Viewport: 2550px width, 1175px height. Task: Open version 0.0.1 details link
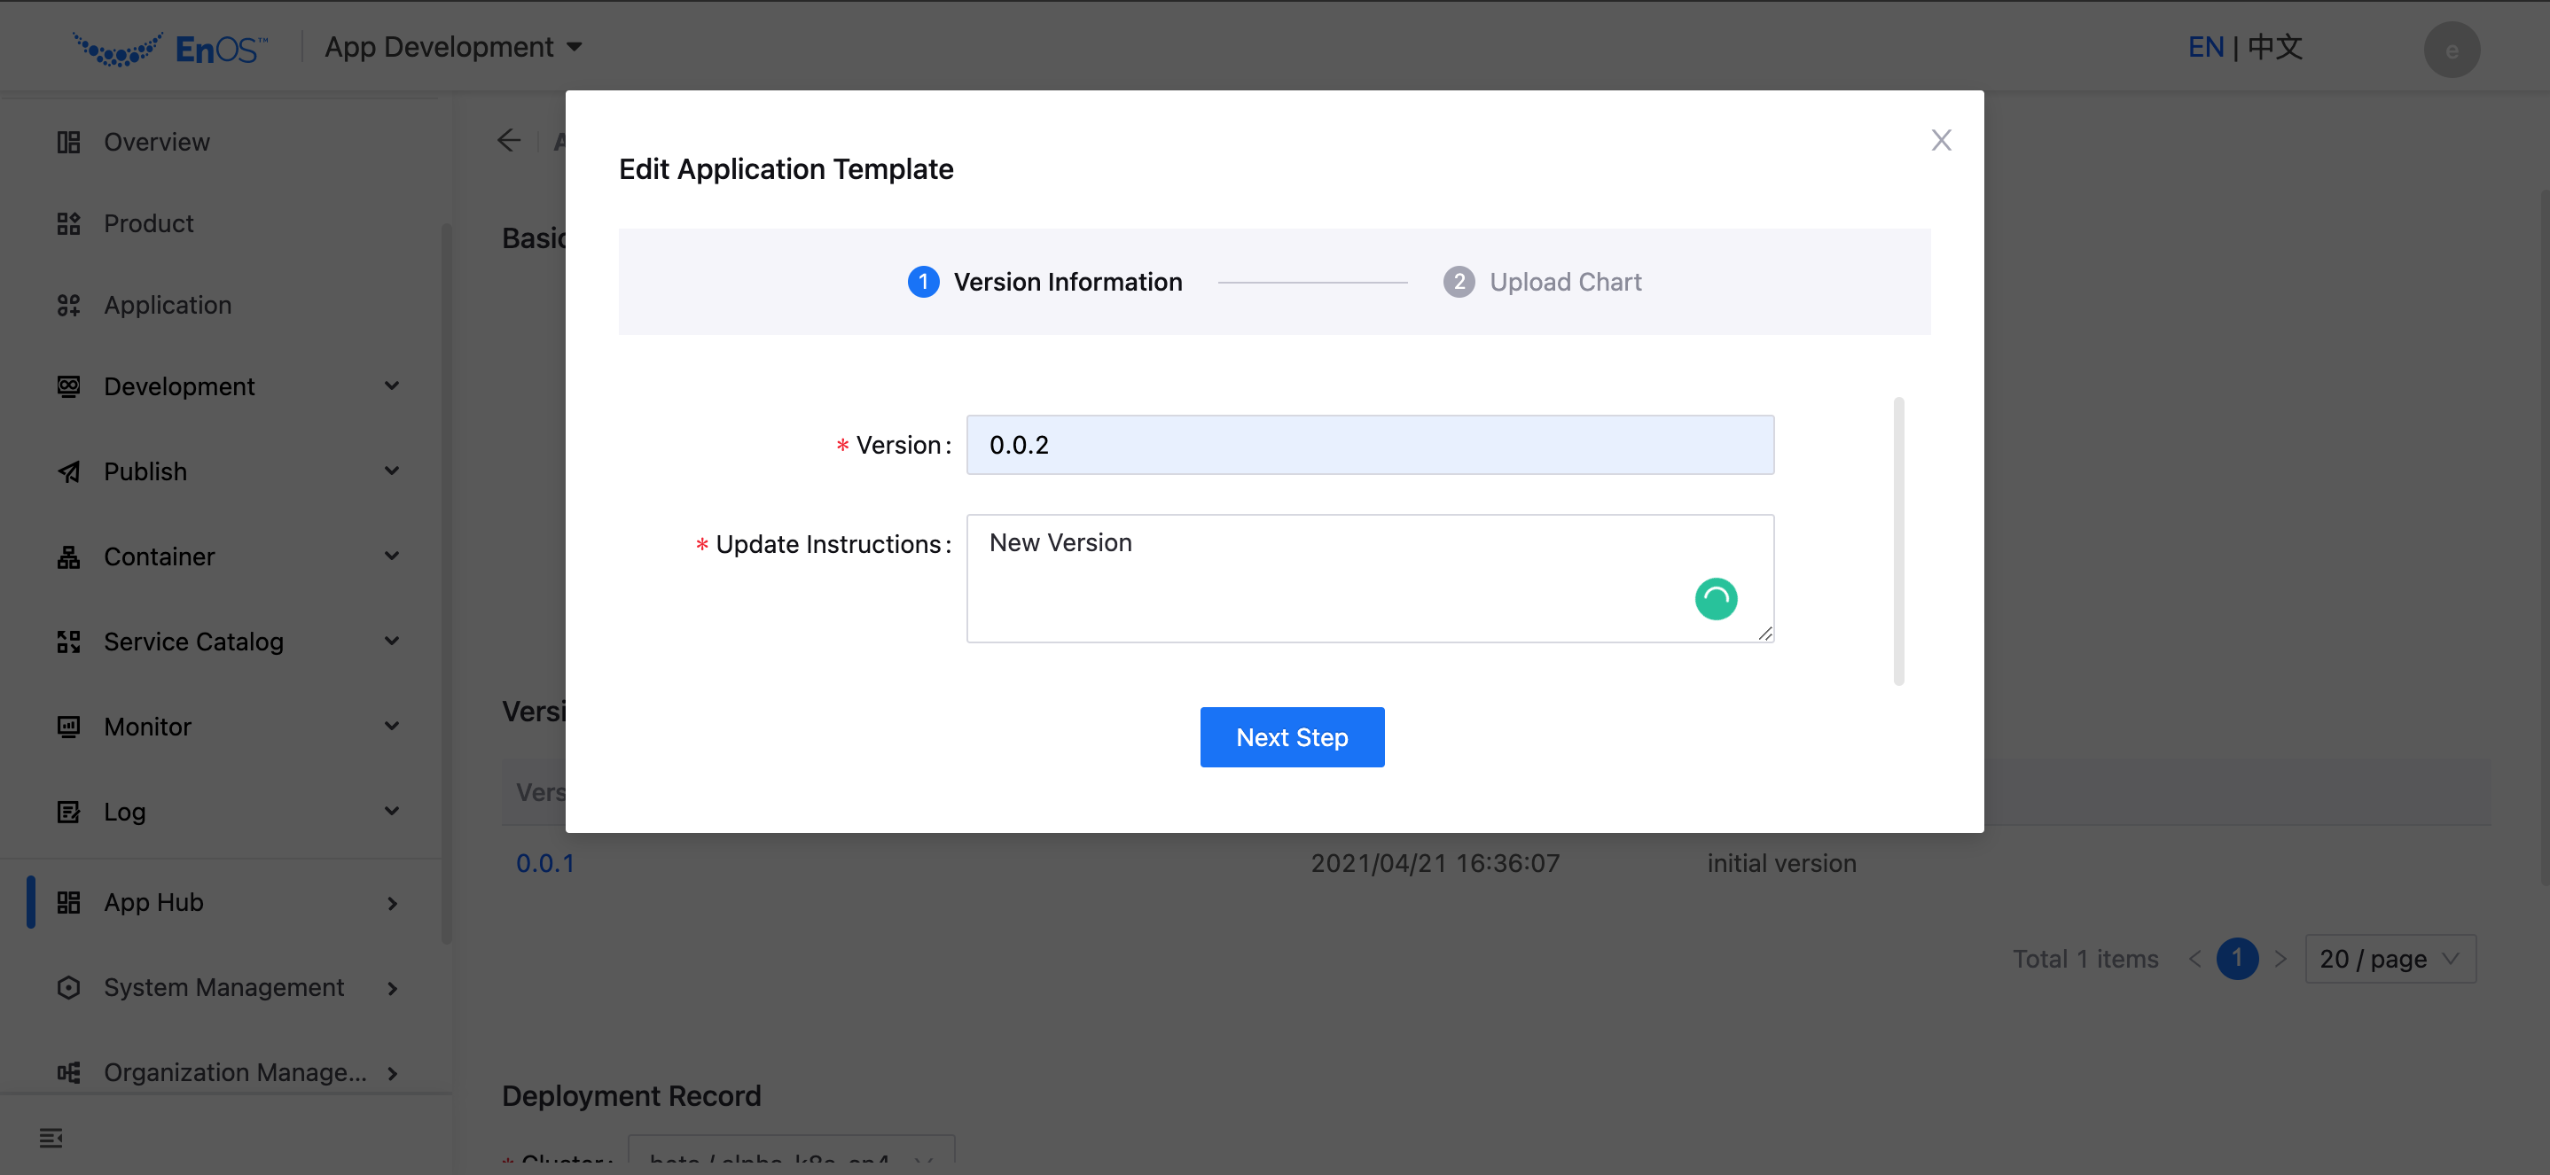pos(544,862)
